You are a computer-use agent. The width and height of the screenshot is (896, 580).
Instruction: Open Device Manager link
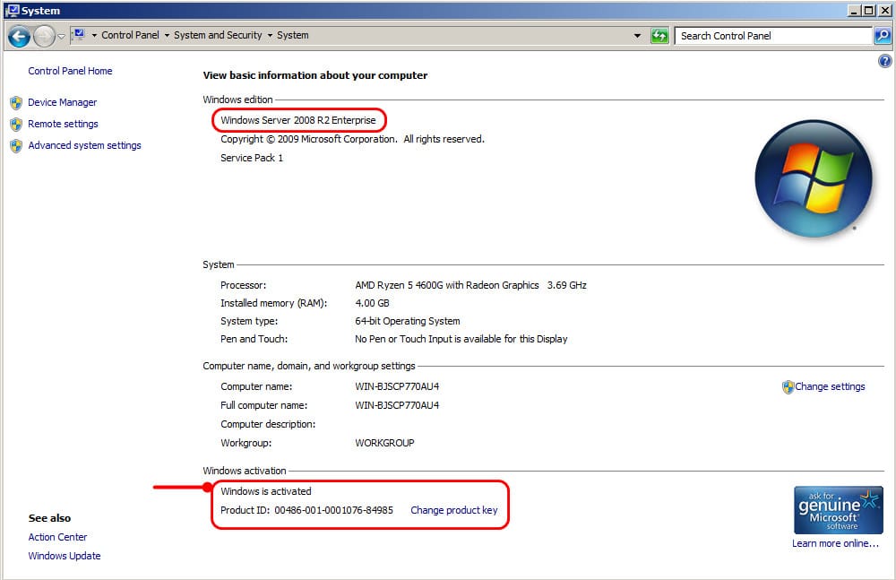(63, 102)
